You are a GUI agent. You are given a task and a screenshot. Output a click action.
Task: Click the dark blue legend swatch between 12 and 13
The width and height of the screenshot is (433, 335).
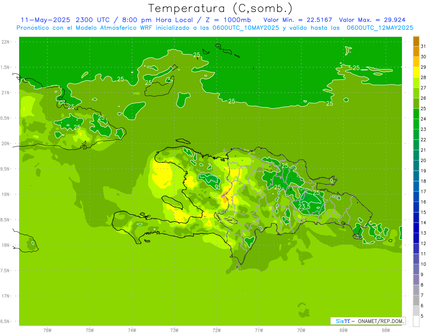tap(416, 238)
